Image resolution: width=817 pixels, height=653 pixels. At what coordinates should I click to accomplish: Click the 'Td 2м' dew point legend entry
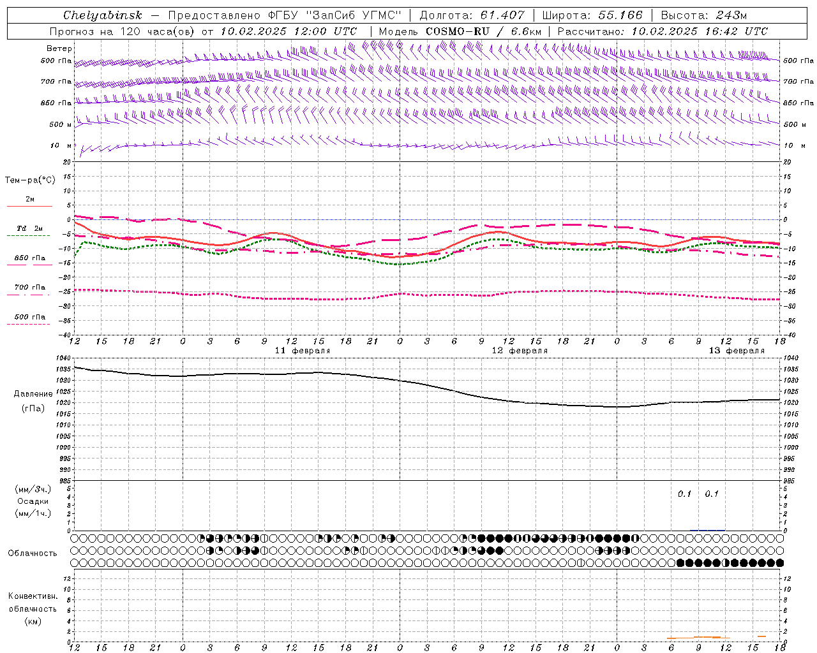tap(30, 228)
